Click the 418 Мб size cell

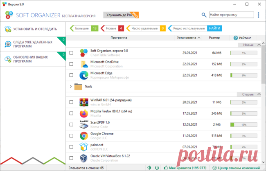pos(216,75)
